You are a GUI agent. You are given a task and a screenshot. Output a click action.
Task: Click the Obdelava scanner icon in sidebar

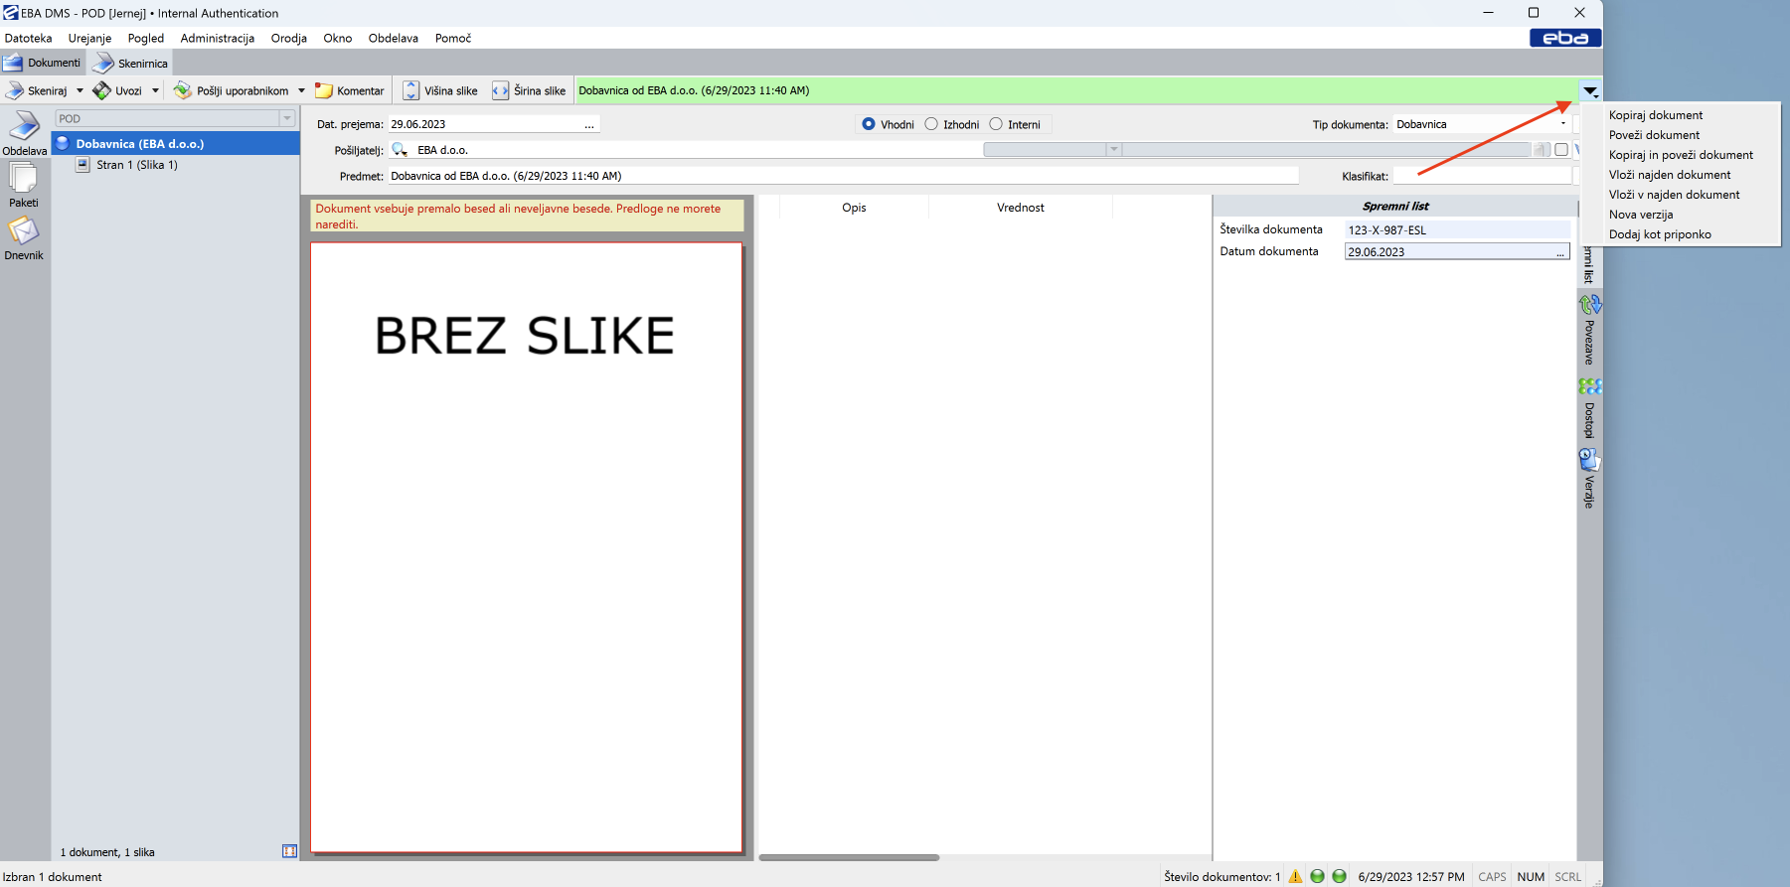pyautogui.click(x=24, y=127)
